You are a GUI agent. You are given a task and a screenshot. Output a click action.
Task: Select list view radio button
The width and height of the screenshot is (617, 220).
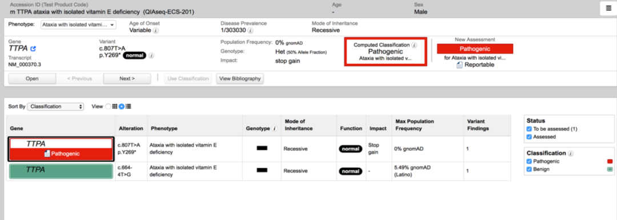122,107
